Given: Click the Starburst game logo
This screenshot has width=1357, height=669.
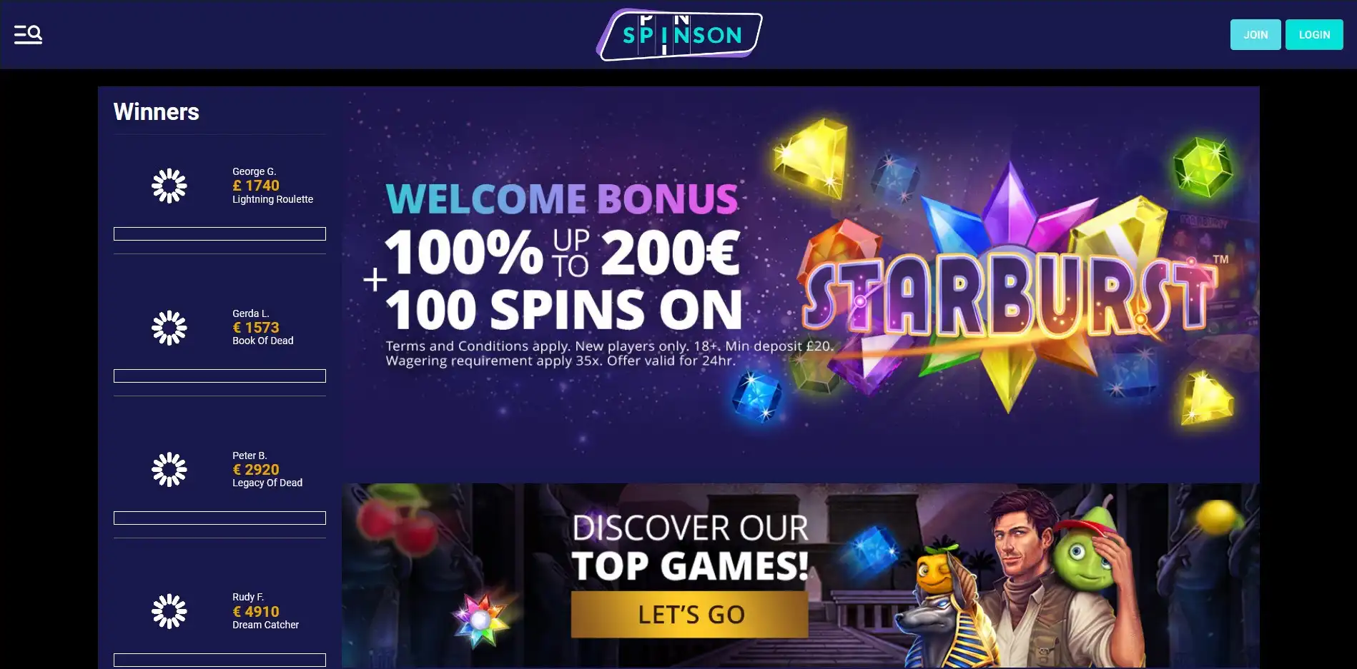Looking at the screenshot, I should 1008,293.
